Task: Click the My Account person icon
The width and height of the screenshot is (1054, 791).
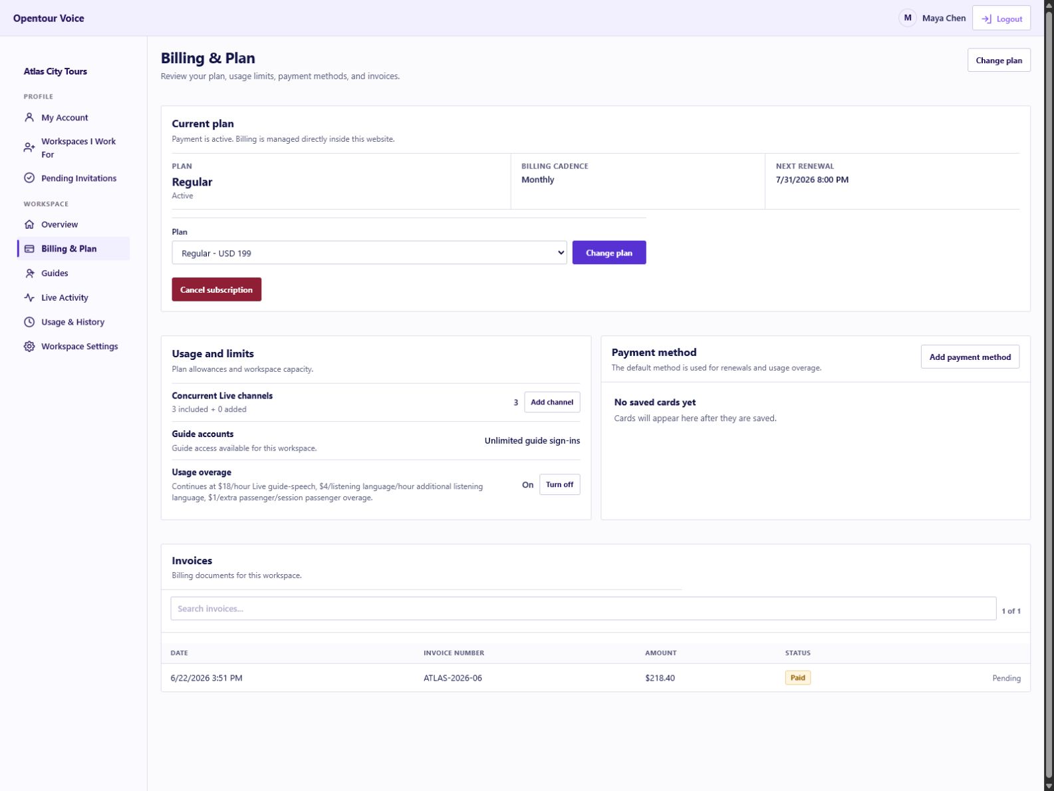Action: (29, 118)
